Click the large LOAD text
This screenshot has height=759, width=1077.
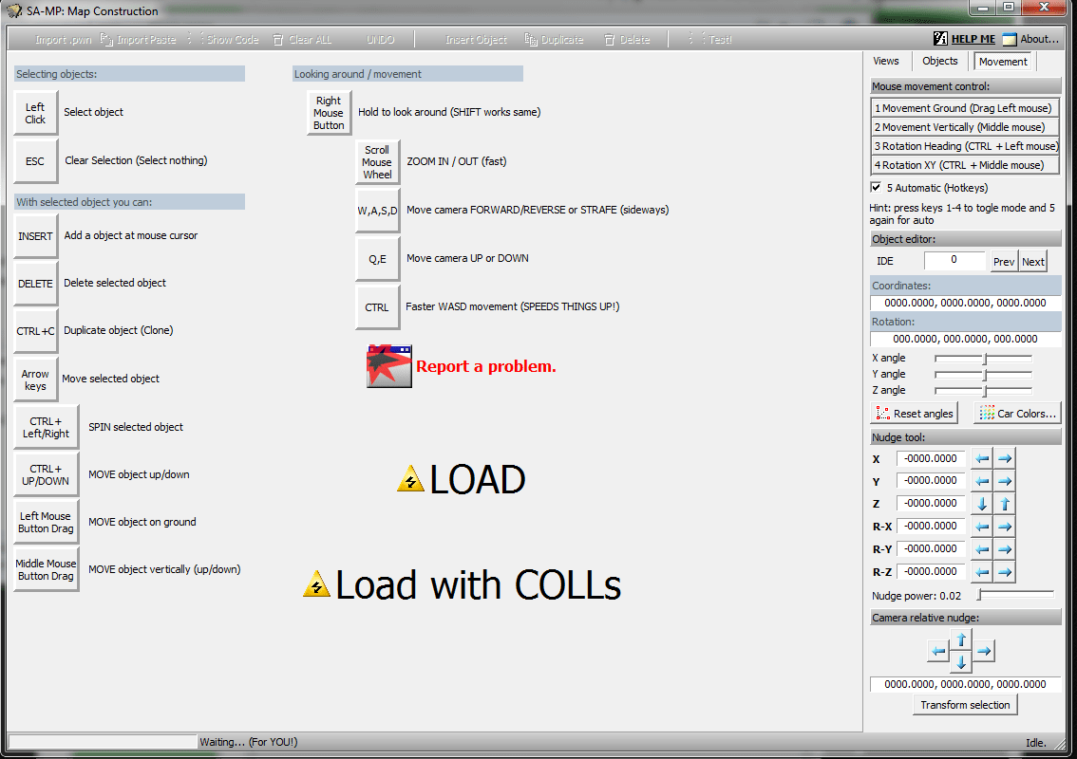pyautogui.click(x=478, y=479)
